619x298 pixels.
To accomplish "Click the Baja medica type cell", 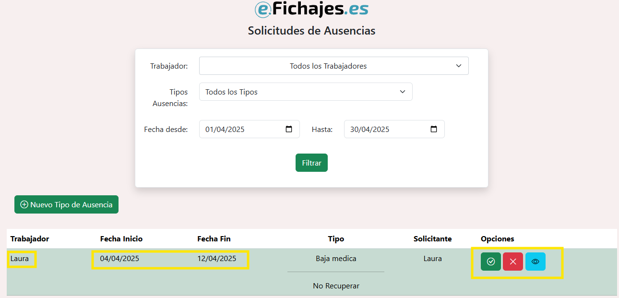I will tap(336, 259).
